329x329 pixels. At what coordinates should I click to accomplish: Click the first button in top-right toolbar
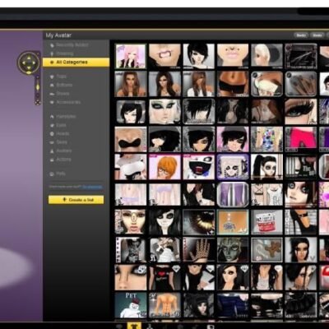point(301,35)
